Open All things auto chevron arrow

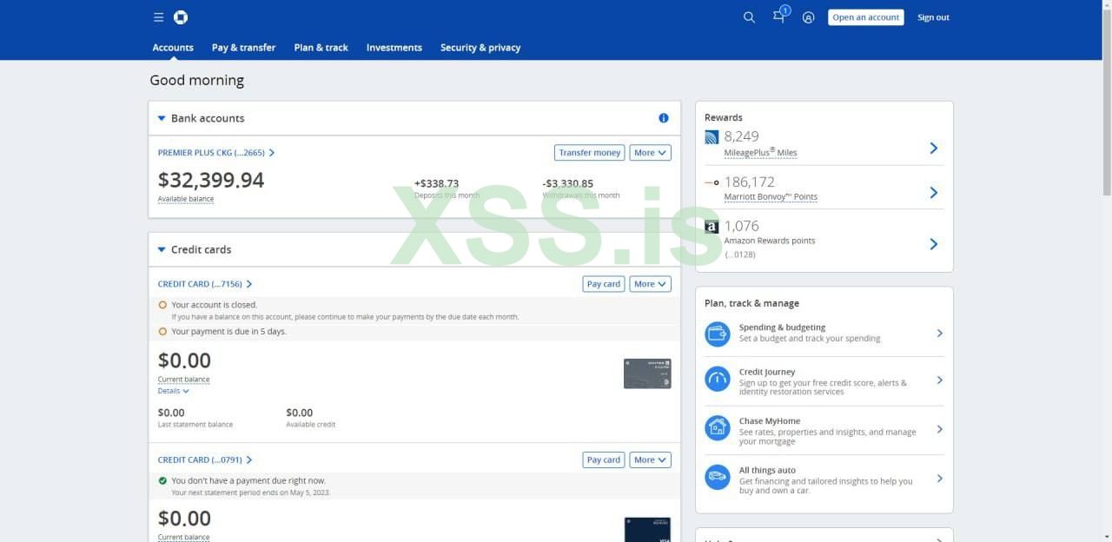pos(940,479)
